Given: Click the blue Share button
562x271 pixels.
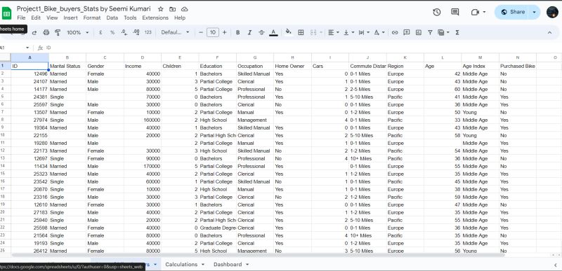Looking at the screenshot, I should tap(514, 12).
